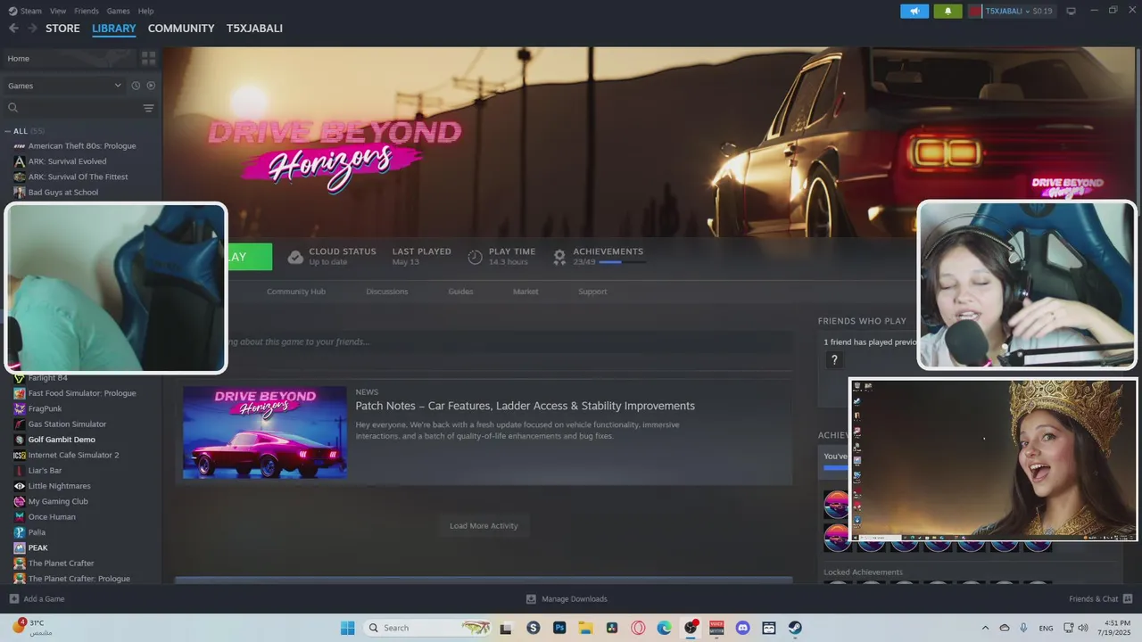Viewport: 1142px width, 642px height.
Task: Click the Achievements gear icon in game header
Action: point(559,257)
